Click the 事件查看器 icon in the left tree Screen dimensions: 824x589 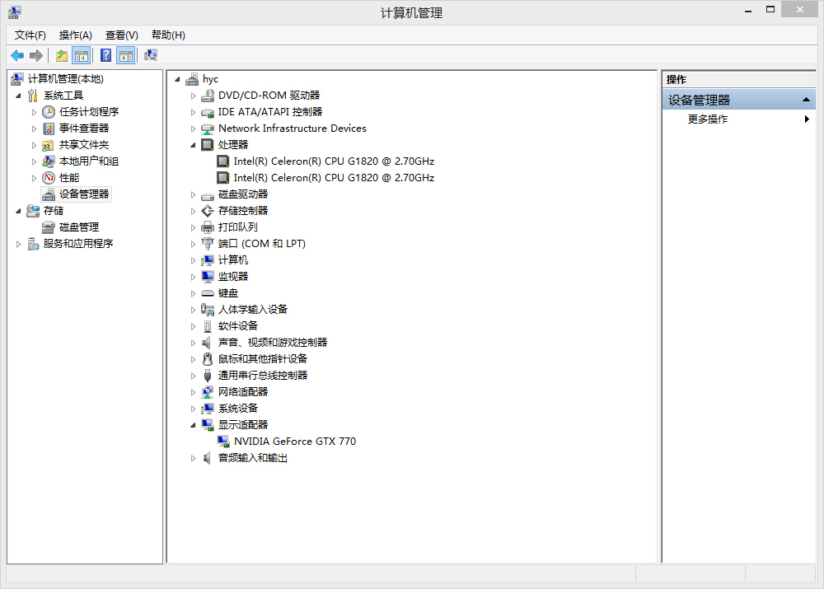[49, 129]
